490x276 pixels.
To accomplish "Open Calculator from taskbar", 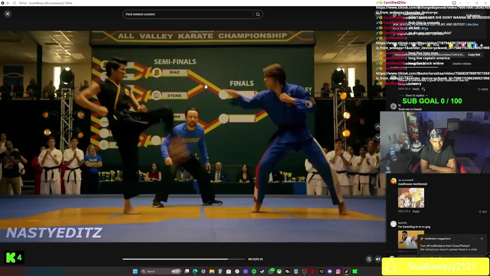I will click(x=220, y=271).
